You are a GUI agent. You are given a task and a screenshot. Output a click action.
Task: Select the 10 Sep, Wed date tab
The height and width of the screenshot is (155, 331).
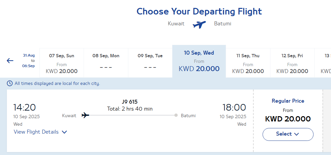pos(199,61)
